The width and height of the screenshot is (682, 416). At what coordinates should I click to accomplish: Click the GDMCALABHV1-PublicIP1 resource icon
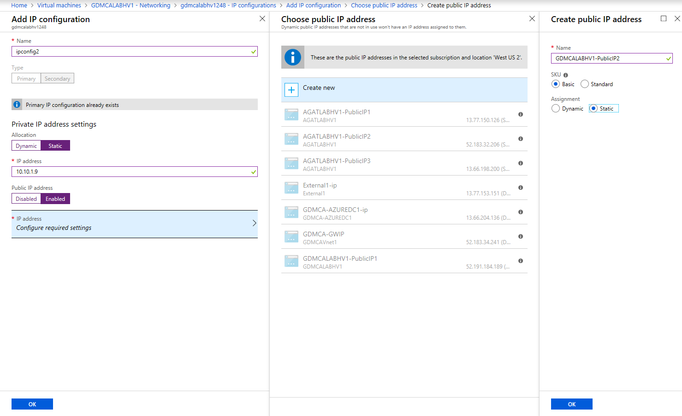click(x=291, y=261)
